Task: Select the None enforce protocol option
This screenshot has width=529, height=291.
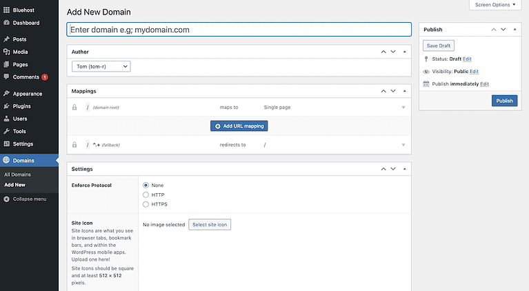Action: (146, 185)
